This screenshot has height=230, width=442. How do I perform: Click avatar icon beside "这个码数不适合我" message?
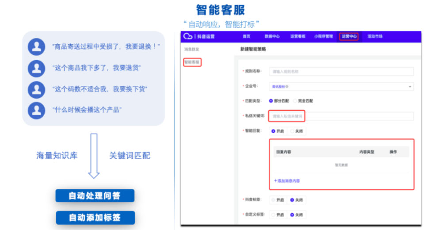[x=36, y=89]
